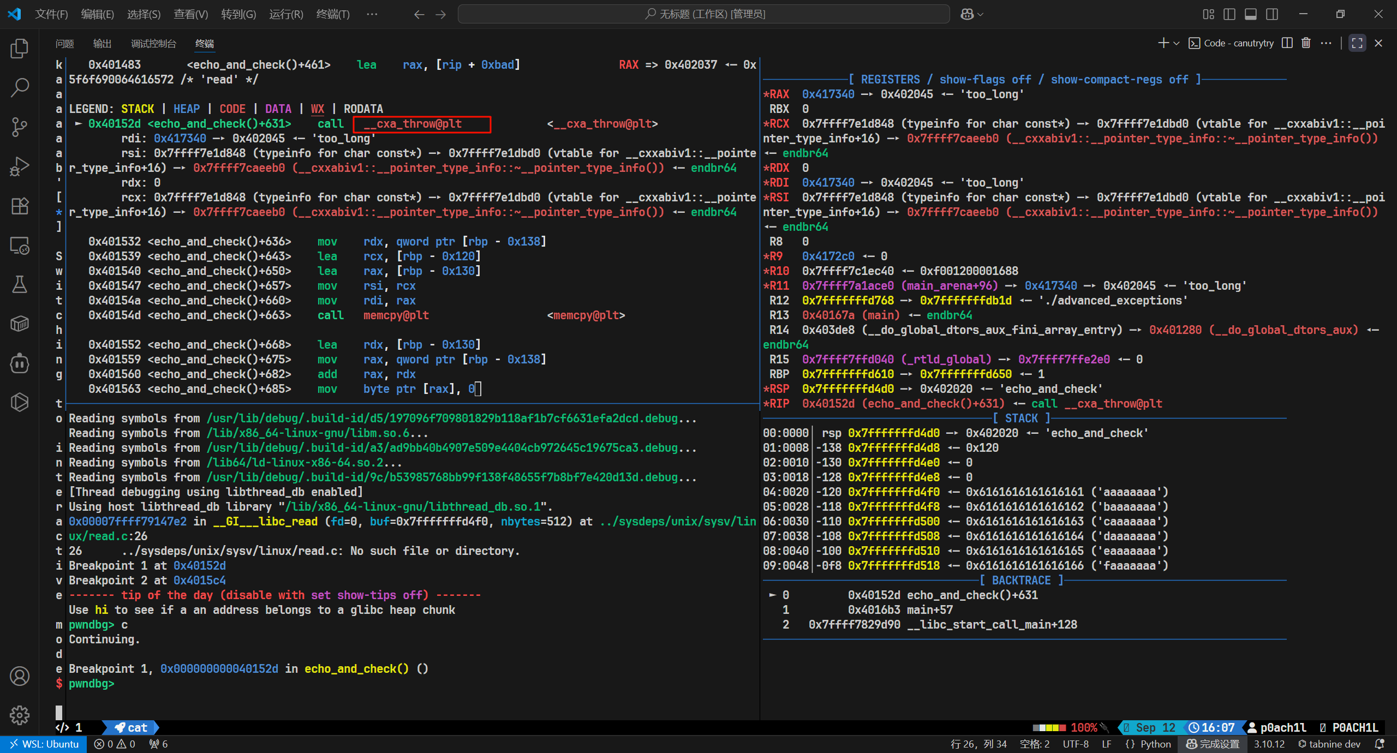Open the Testing flask icon
The width and height of the screenshot is (1397, 753).
[20, 284]
